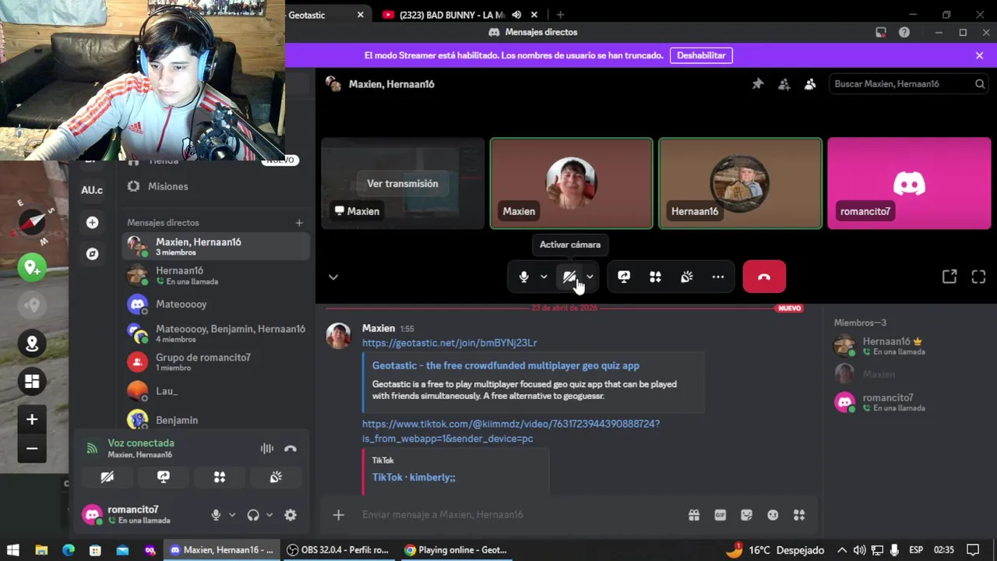Select Maxien's video tile
The height and width of the screenshot is (561, 997).
(572, 183)
